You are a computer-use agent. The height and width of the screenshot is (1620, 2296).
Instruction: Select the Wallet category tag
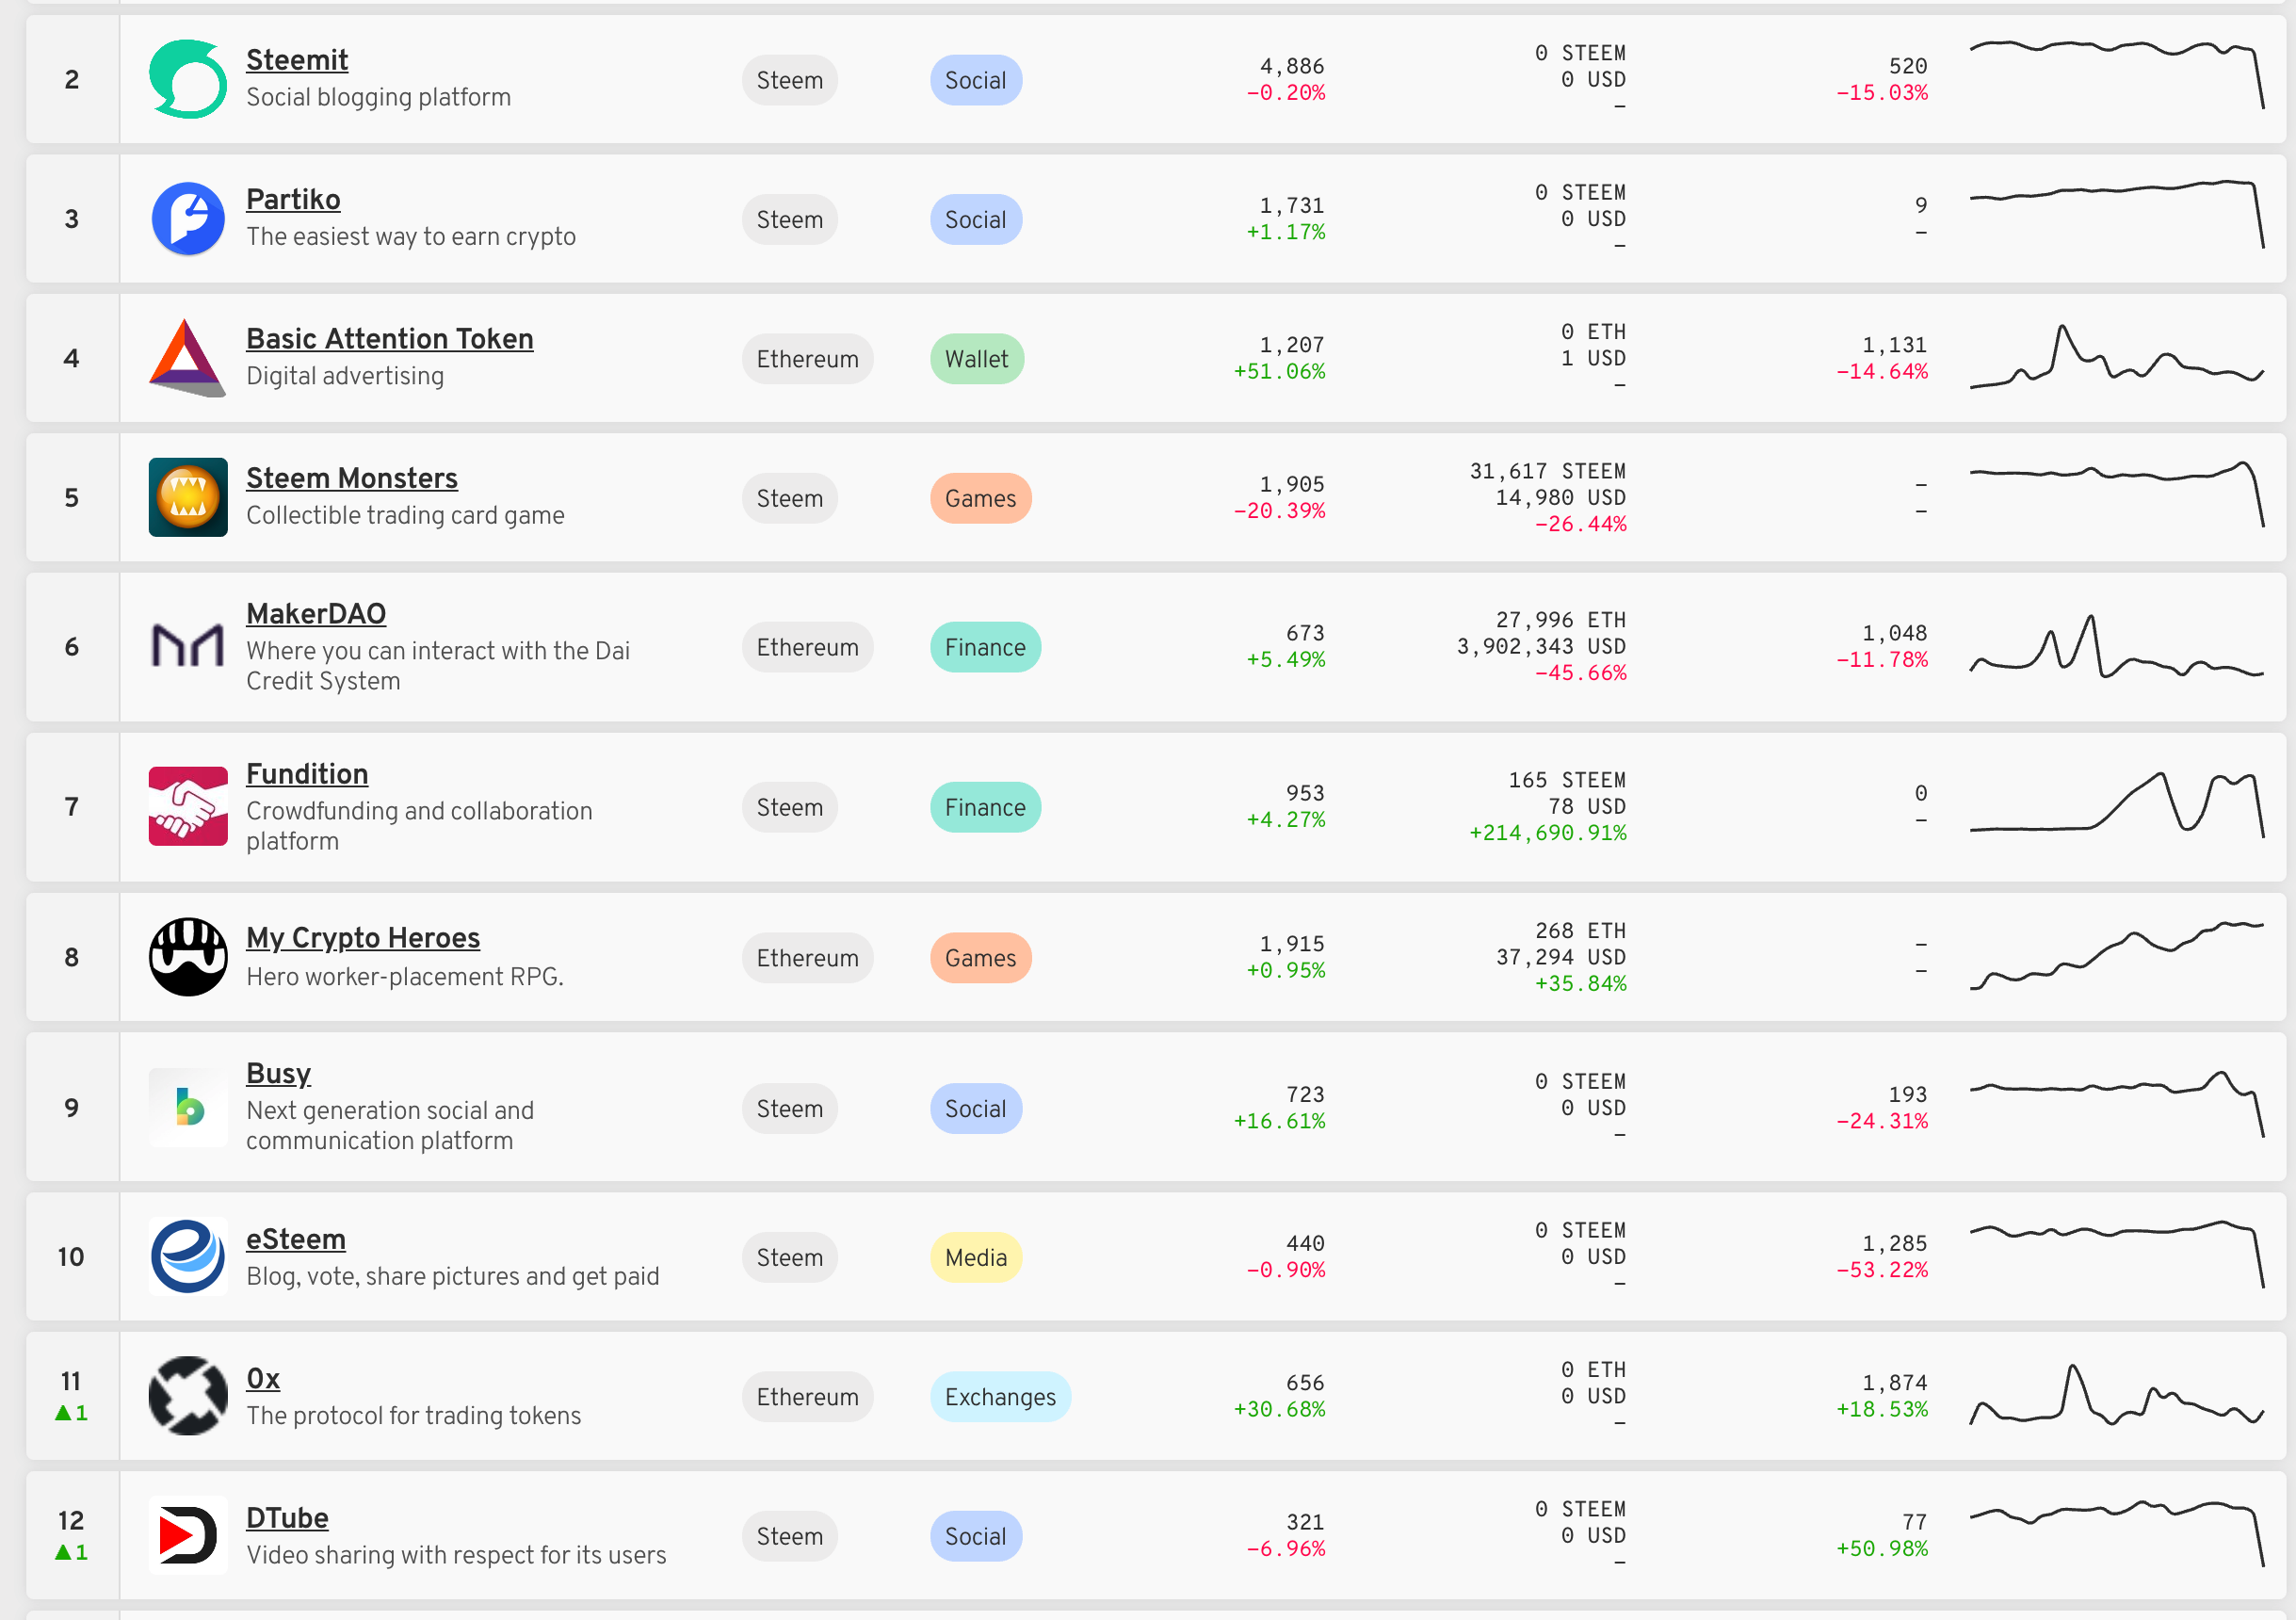[x=977, y=359]
